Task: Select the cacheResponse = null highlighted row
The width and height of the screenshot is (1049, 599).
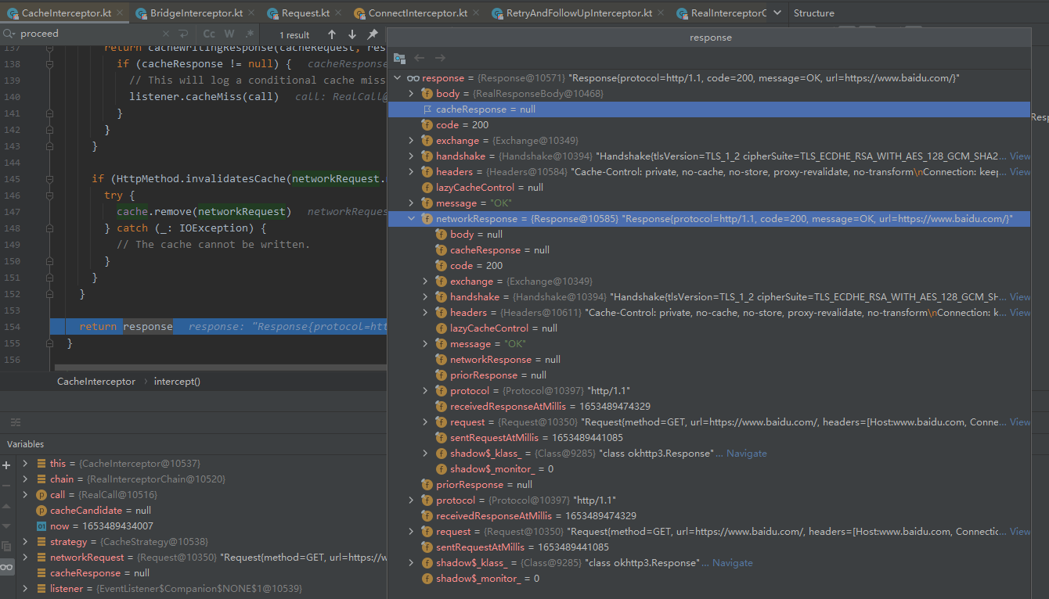Action: click(709, 109)
